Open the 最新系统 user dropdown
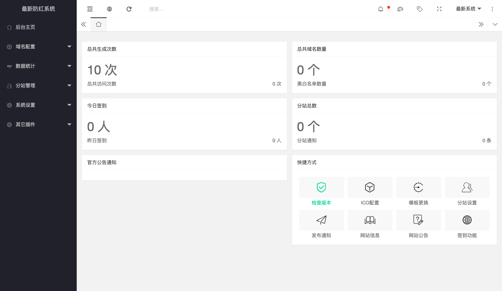Screen dimensions: 502x291 (x=468, y=9)
